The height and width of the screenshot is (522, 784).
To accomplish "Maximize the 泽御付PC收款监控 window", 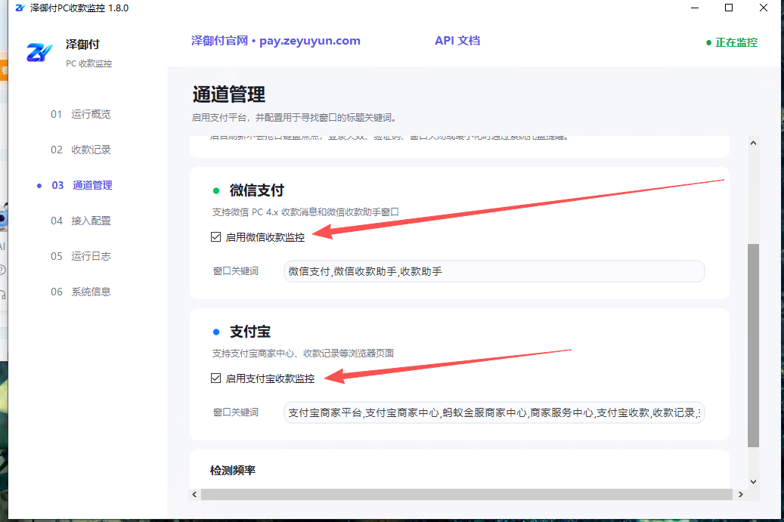I will tap(729, 8).
